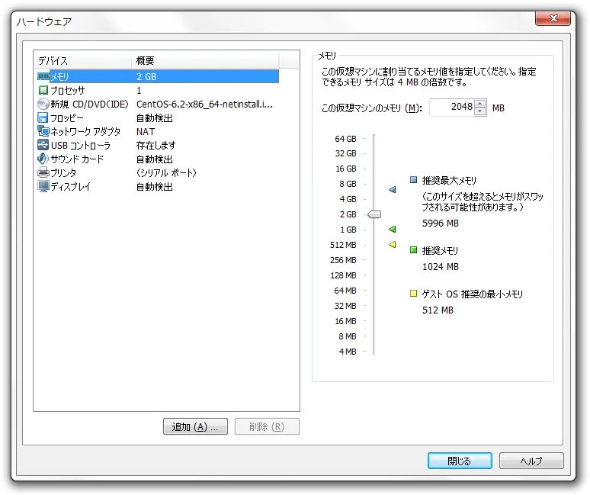Click the ヘルプ button
590x495 pixels.
(x=531, y=461)
